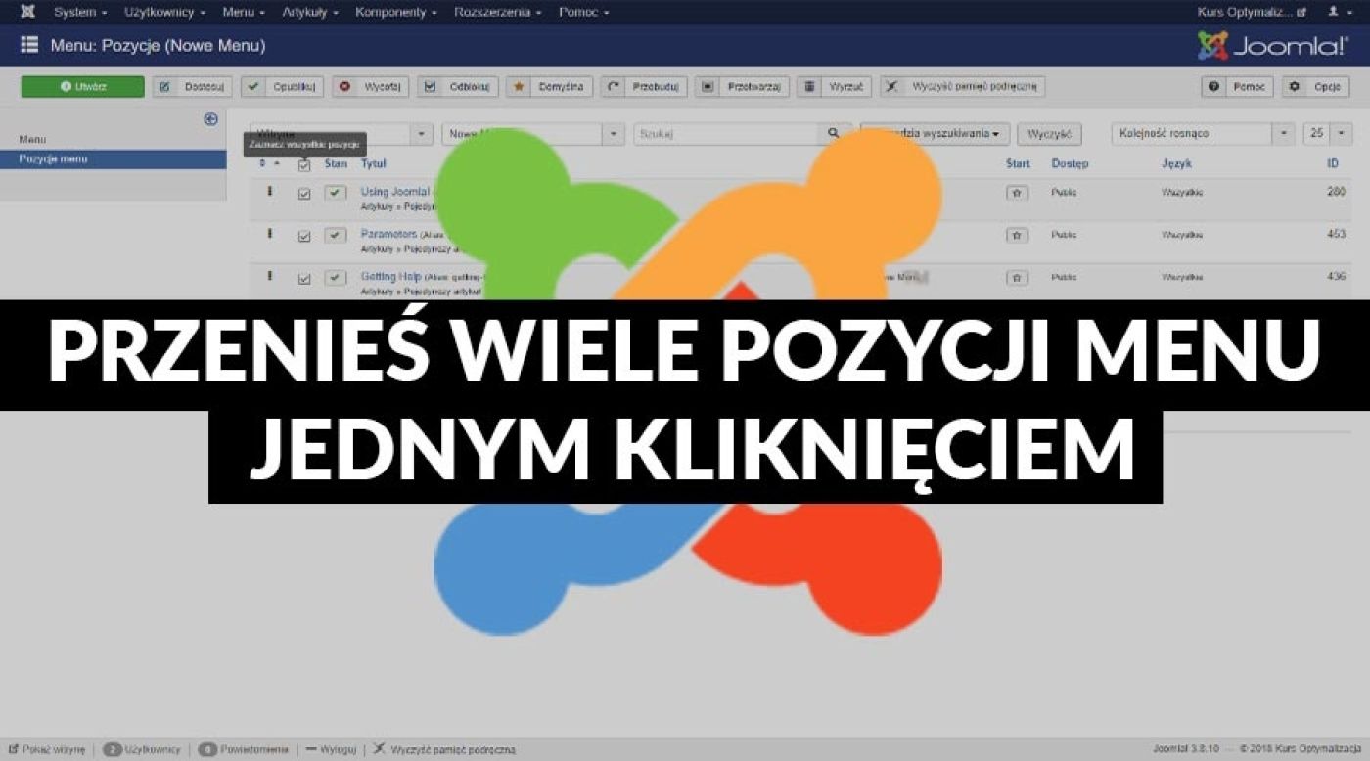Open the Artykuły menu
1370x761 pixels.
310,12
